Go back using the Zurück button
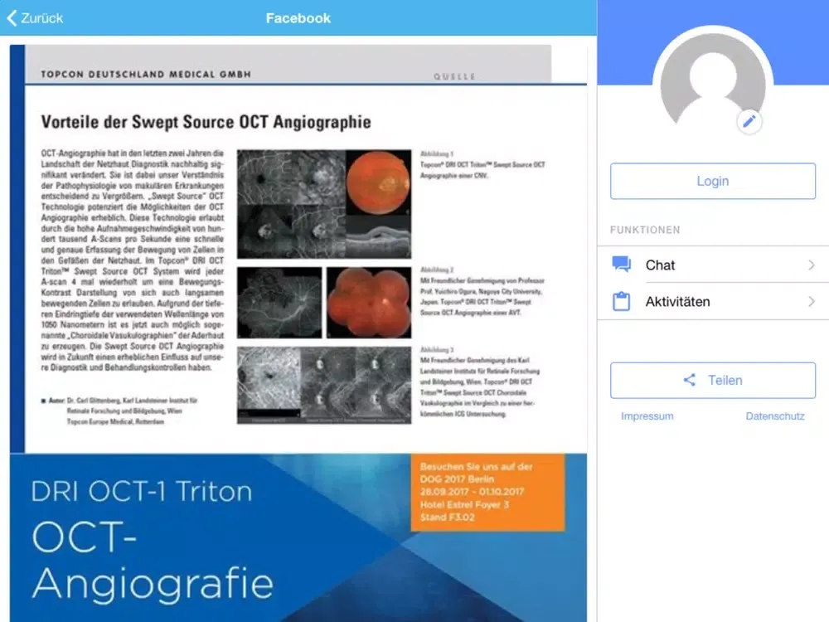The width and height of the screenshot is (829, 622). [x=35, y=18]
